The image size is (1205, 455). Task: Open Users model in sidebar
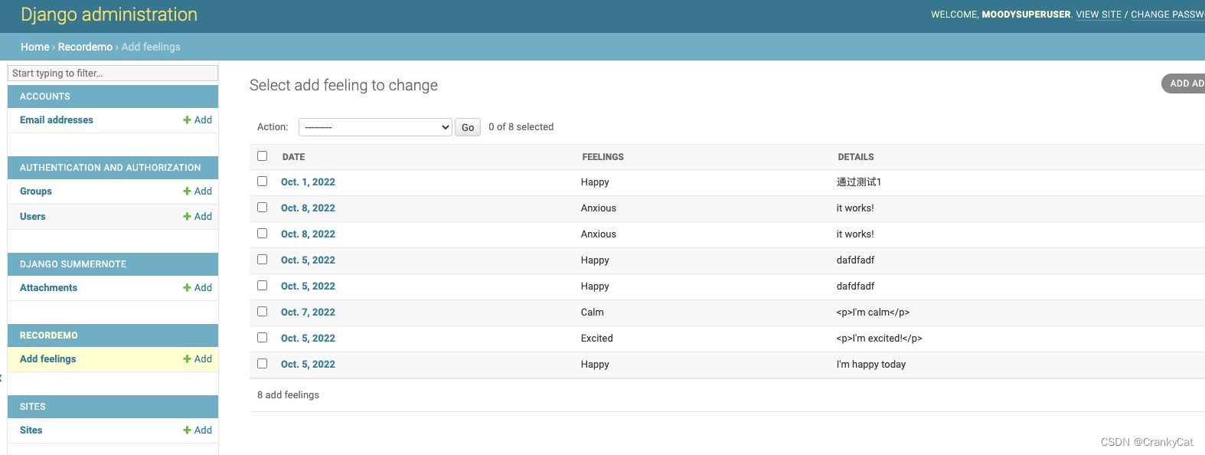tap(33, 217)
